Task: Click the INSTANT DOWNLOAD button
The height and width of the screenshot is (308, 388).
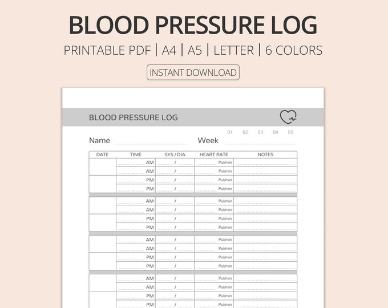Action: (193, 72)
